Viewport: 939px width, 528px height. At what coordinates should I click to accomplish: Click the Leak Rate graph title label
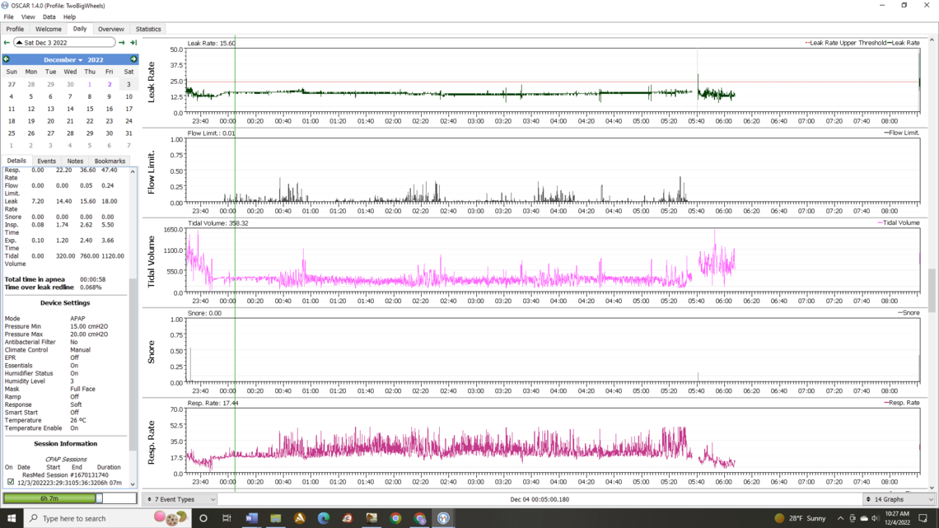151,82
